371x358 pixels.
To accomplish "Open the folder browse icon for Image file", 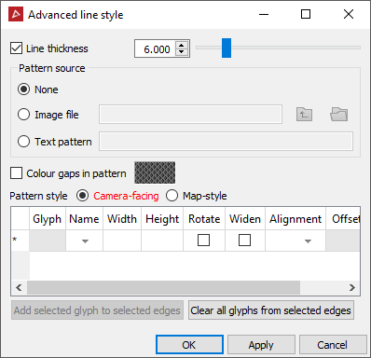I will point(338,115).
